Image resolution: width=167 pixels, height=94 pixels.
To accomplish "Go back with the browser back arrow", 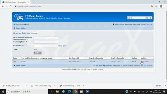I will 3,6.
